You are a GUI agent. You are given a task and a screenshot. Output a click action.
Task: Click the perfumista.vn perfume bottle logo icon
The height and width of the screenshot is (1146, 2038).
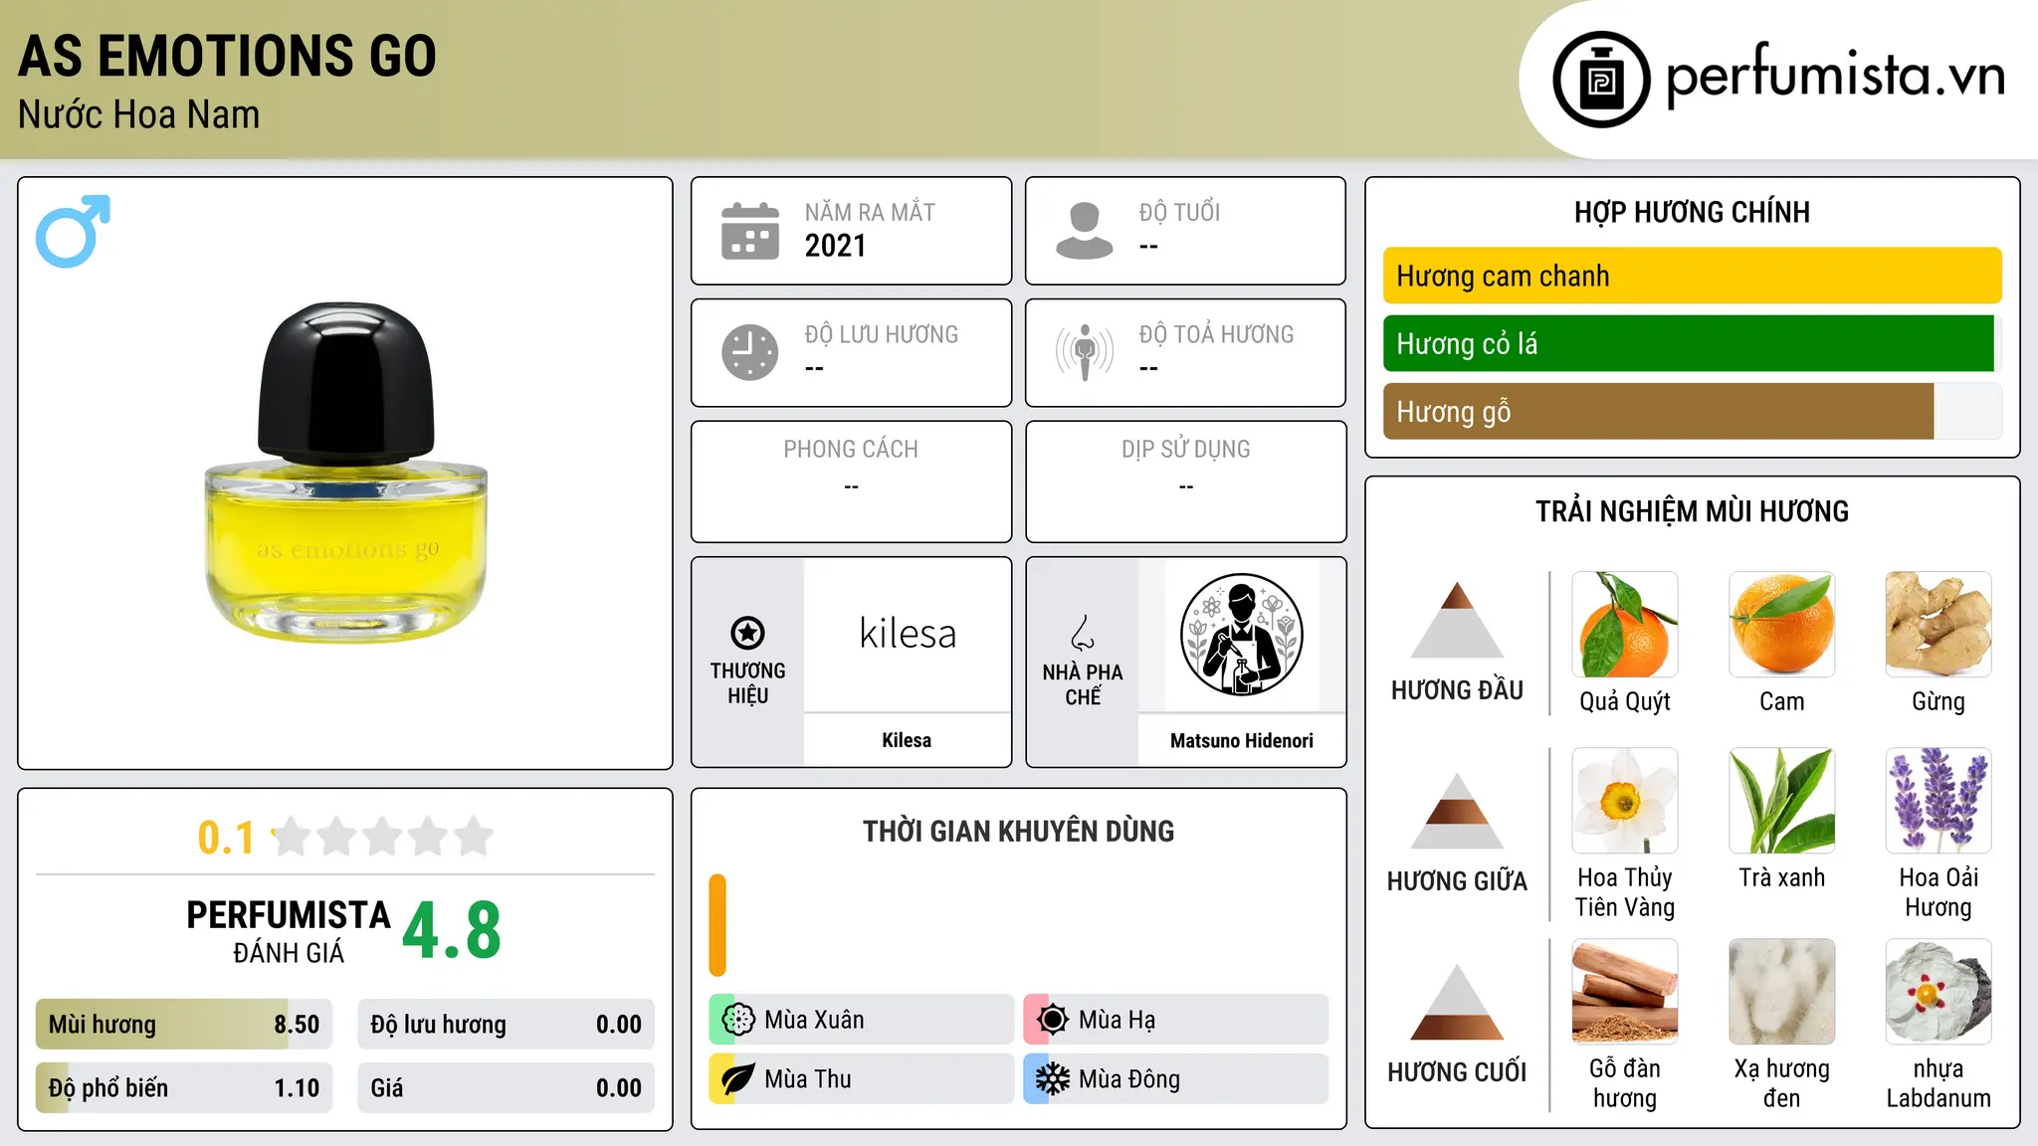[1601, 80]
